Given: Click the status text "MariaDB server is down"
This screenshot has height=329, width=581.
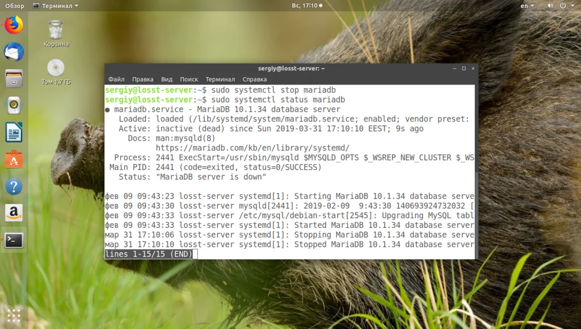Looking at the screenshot, I should 211,177.
